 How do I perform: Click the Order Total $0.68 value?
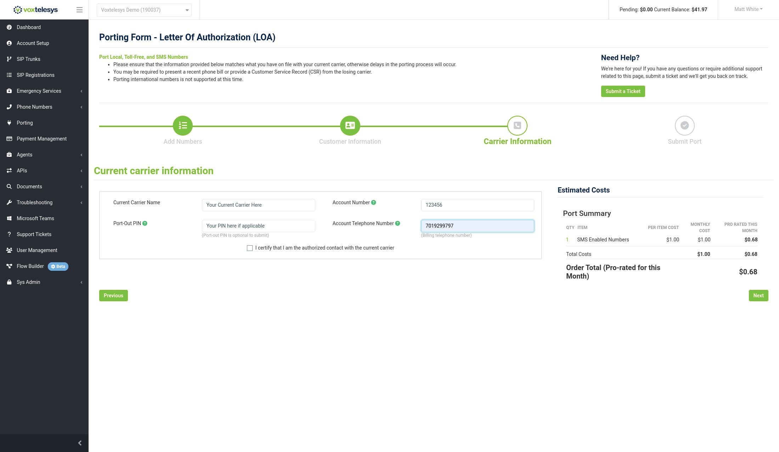[748, 272]
